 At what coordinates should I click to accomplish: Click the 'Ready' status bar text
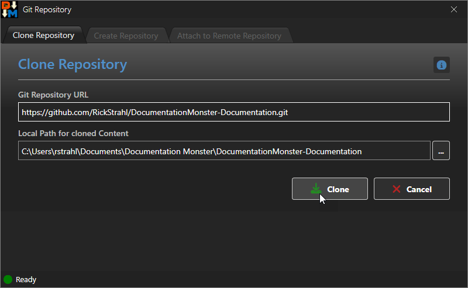click(26, 280)
